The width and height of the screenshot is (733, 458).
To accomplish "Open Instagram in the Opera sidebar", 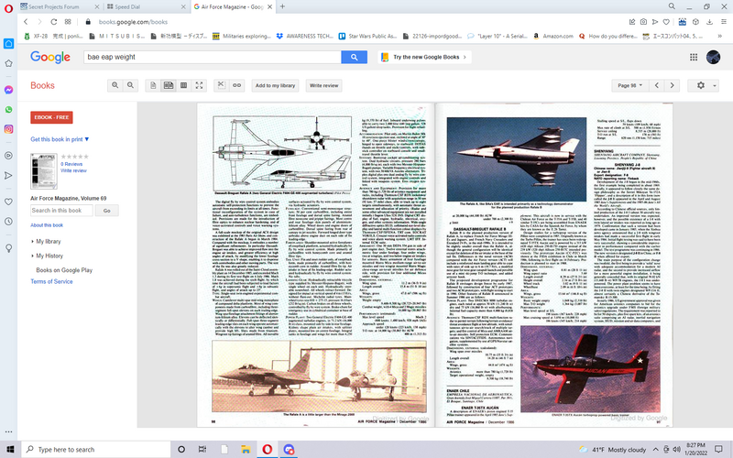I will 8,129.
